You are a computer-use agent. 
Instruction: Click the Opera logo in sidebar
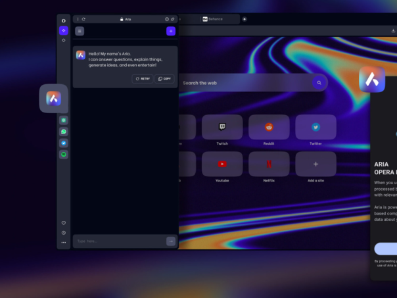pos(64,20)
